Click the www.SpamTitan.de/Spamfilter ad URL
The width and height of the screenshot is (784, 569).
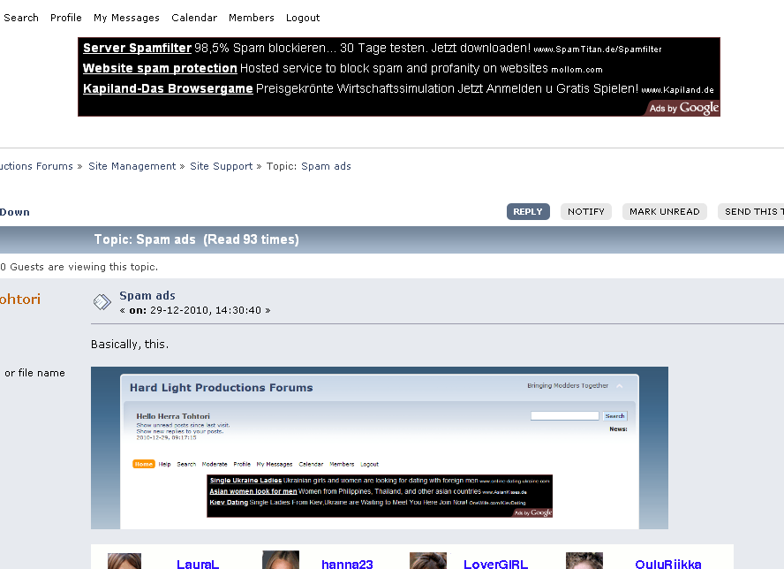598,49
